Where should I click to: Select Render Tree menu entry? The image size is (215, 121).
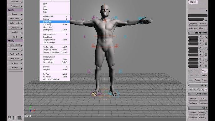[x=55, y=16]
